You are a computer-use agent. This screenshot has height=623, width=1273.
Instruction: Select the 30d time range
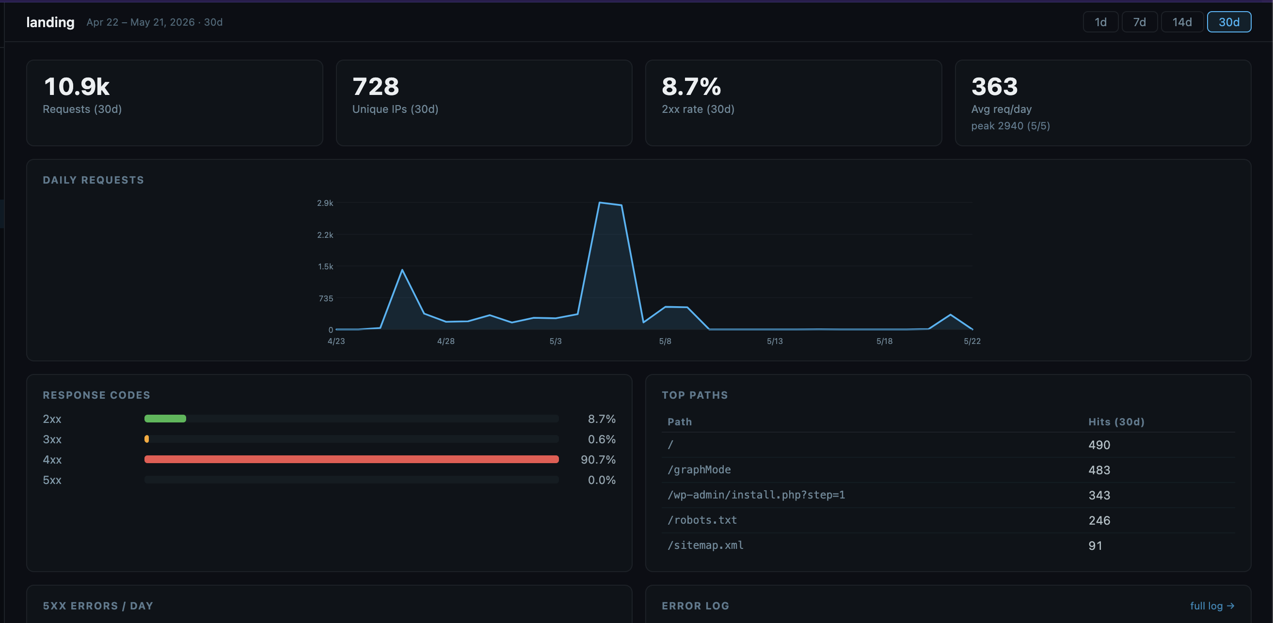pyautogui.click(x=1228, y=22)
